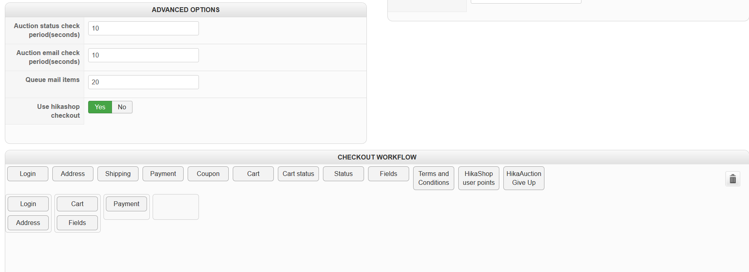Set Use hikashop checkout to No
This screenshot has width=749, height=272.
(122, 107)
